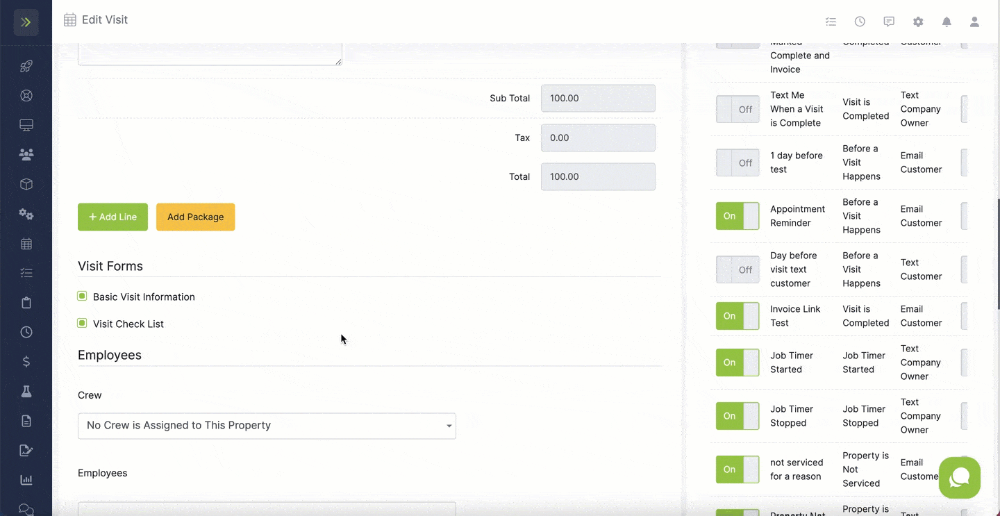Turn off the Job Timer Started toggle
Image resolution: width=1000 pixels, height=516 pixels.
click(737, 363)
